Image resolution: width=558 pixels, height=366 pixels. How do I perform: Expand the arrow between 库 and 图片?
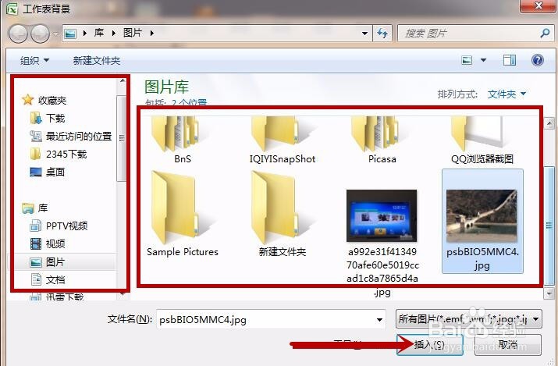(114, 34)
